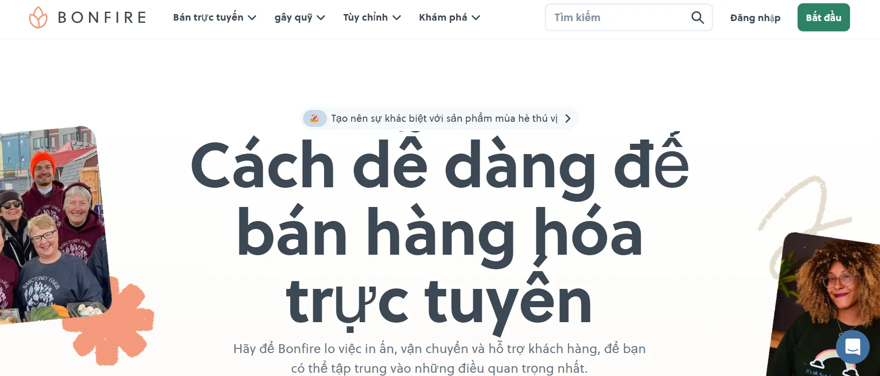This screenshot has height=376, width=880.
Task: Open the Bán trực tuyến menu
Action: tap(208, 18)
